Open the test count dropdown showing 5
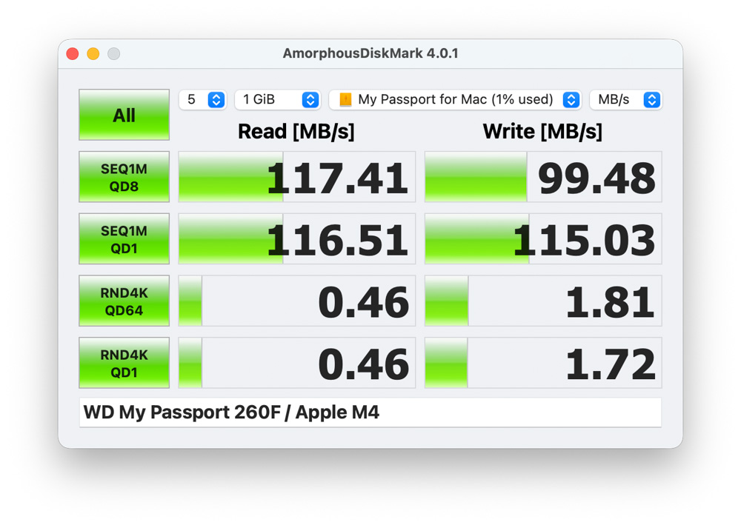The width and height of the screenshot is (741, 525). coord(203,100)
